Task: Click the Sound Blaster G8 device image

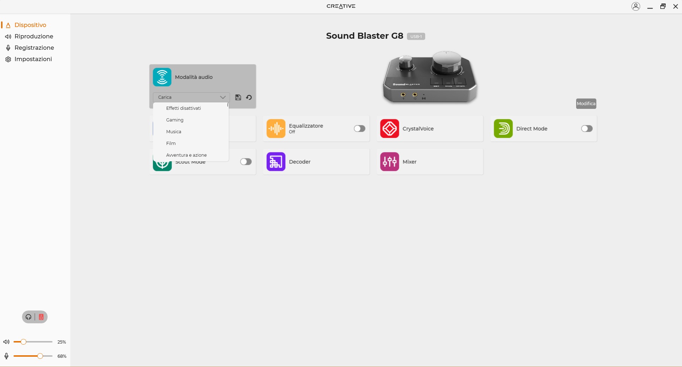Action: pyautogui.click(x=430, y=77)
